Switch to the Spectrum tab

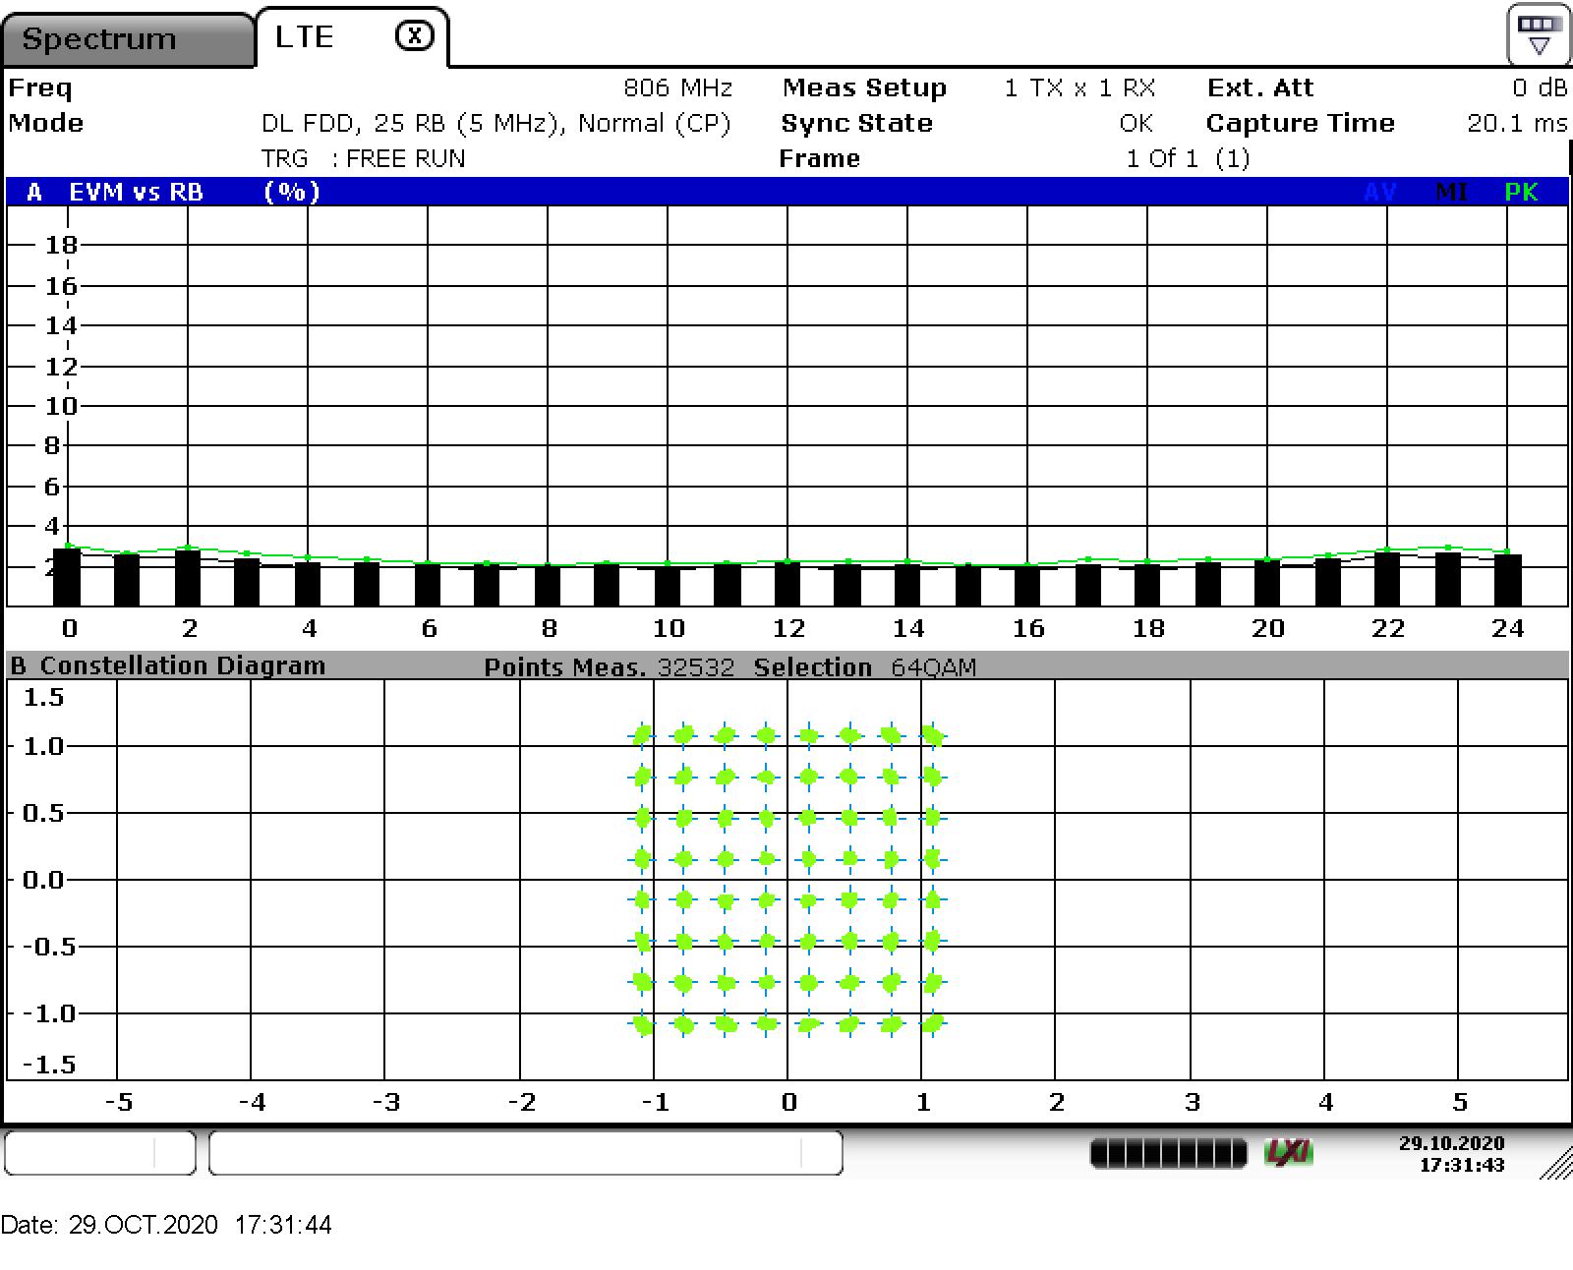pyautogui.click(x=128, y=39)
